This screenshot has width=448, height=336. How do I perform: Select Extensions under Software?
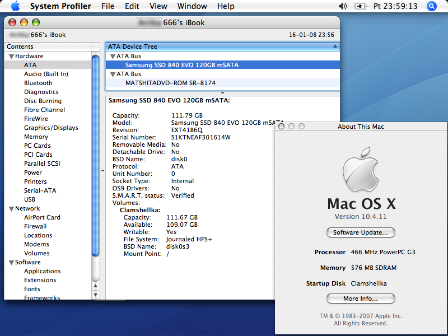click(x=40, y=280)
